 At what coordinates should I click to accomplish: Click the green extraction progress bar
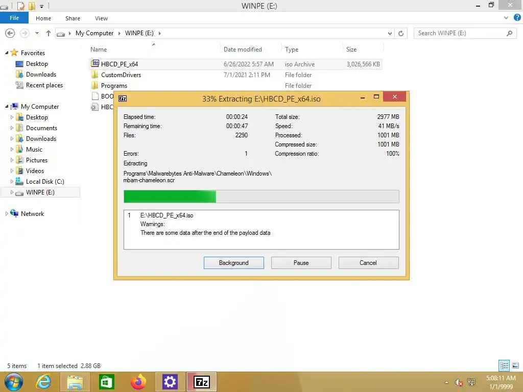[261, 197]
